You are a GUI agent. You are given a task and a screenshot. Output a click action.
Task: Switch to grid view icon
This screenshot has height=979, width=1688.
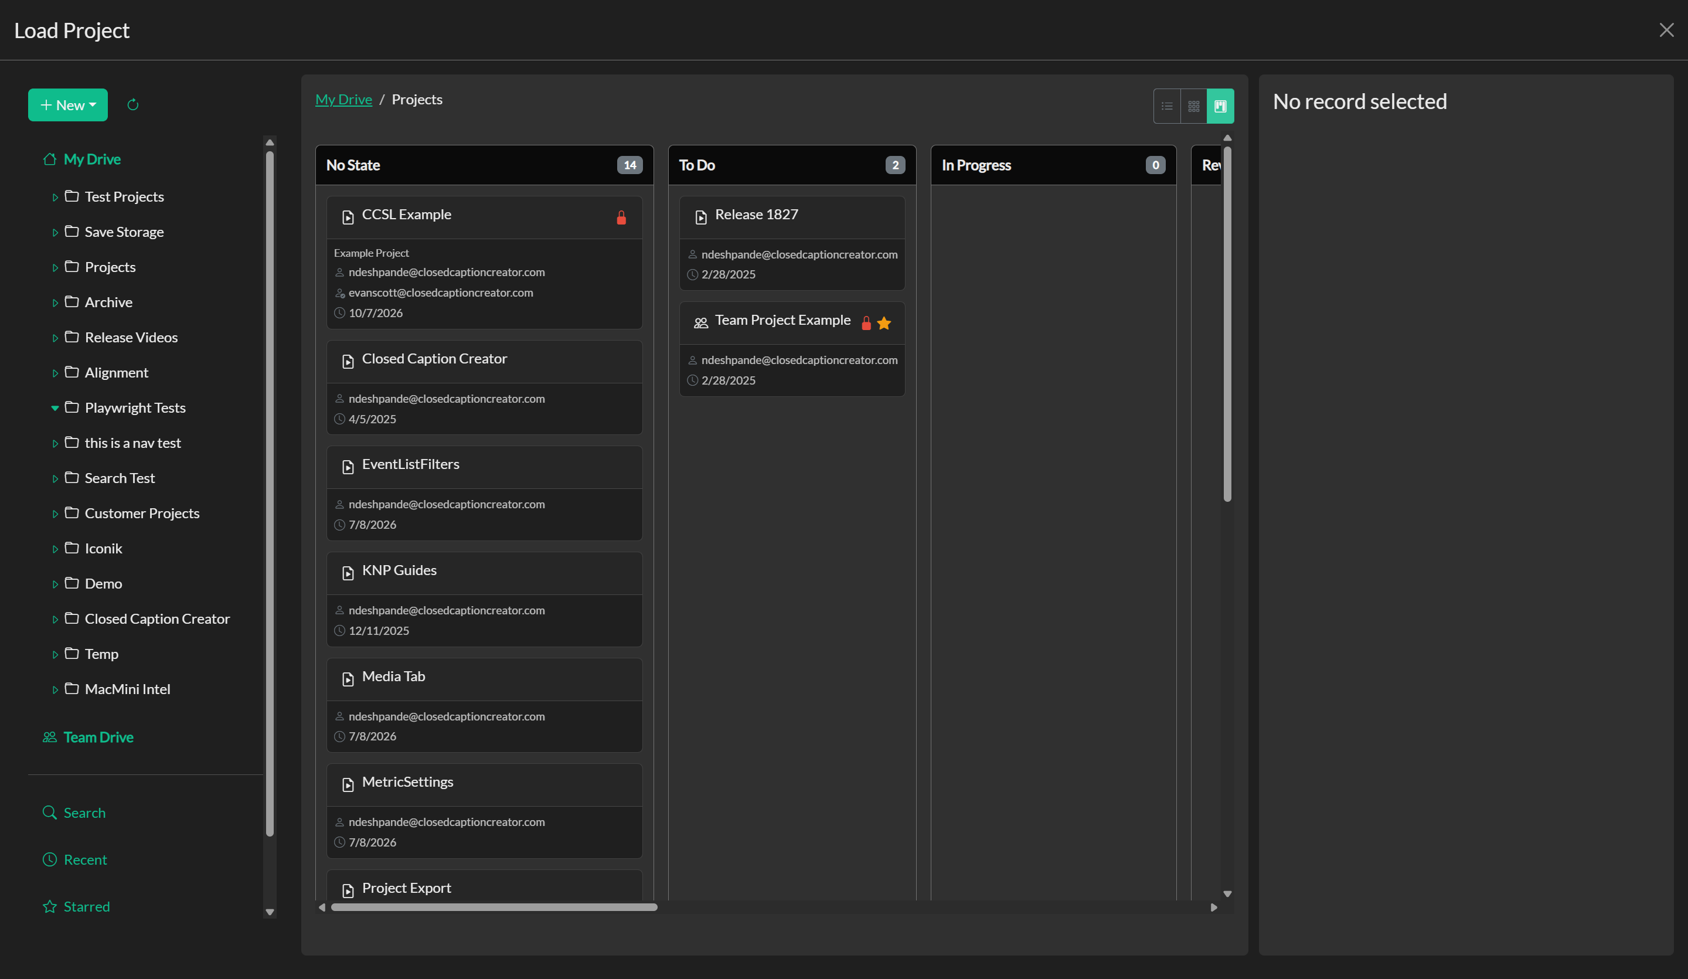(x=1194, y=106)
